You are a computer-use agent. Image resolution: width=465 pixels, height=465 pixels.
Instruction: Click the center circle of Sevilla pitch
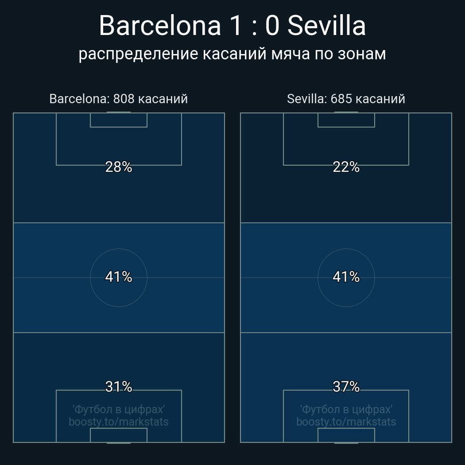[x=346, y=292]
